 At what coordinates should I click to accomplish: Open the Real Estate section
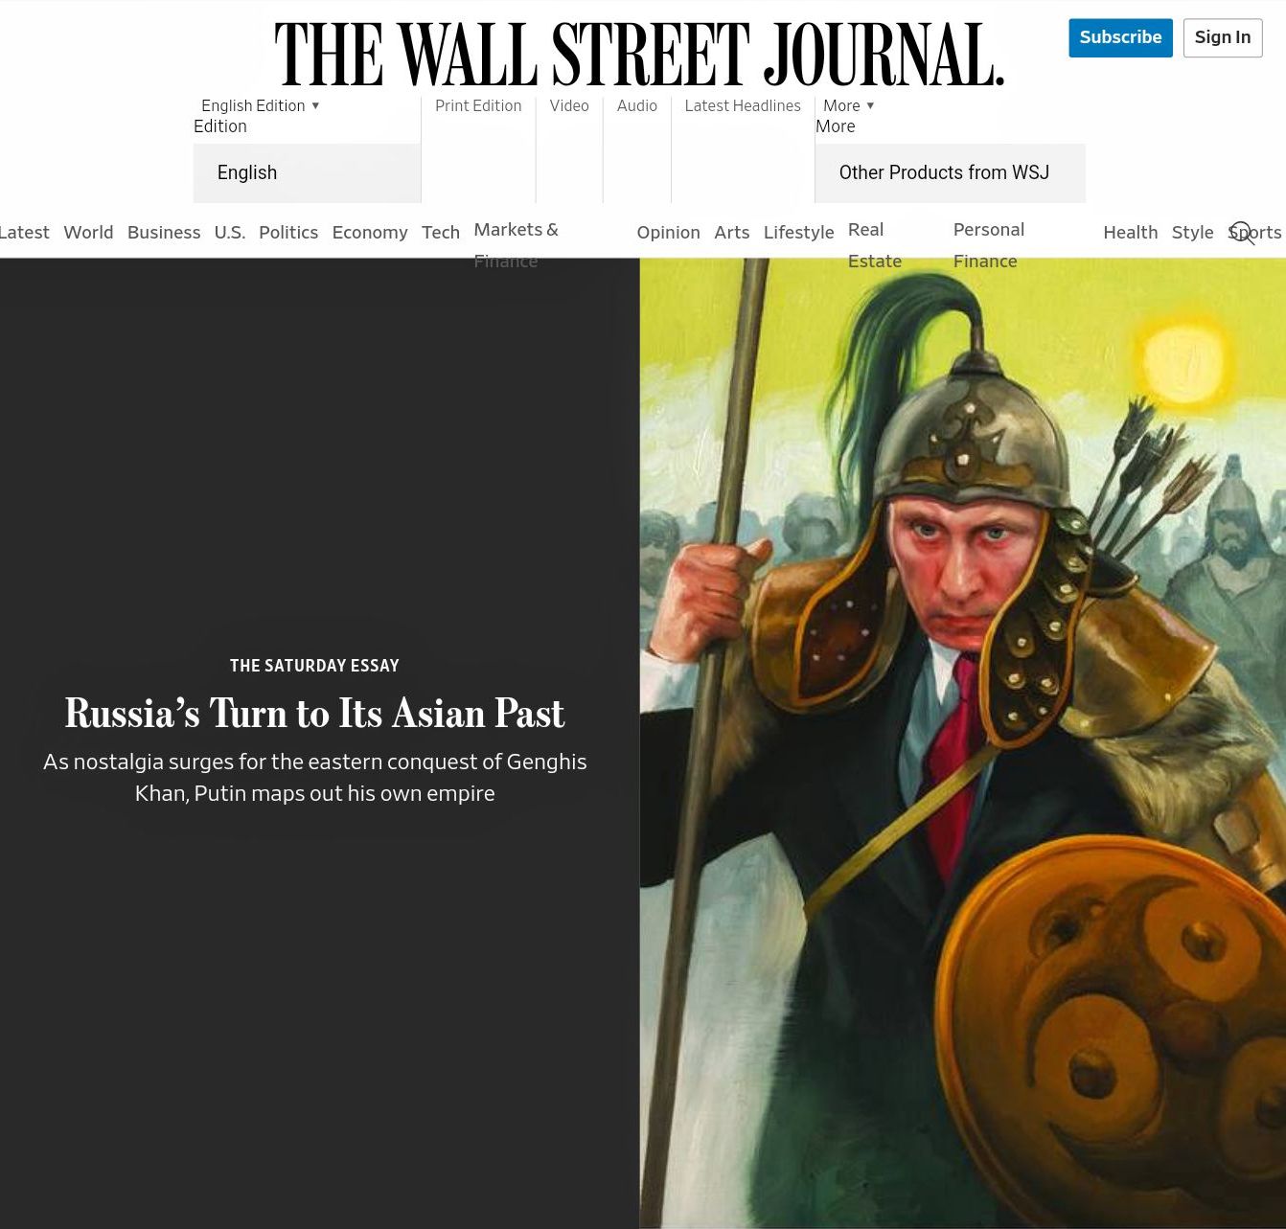click(x=875, y=245)
